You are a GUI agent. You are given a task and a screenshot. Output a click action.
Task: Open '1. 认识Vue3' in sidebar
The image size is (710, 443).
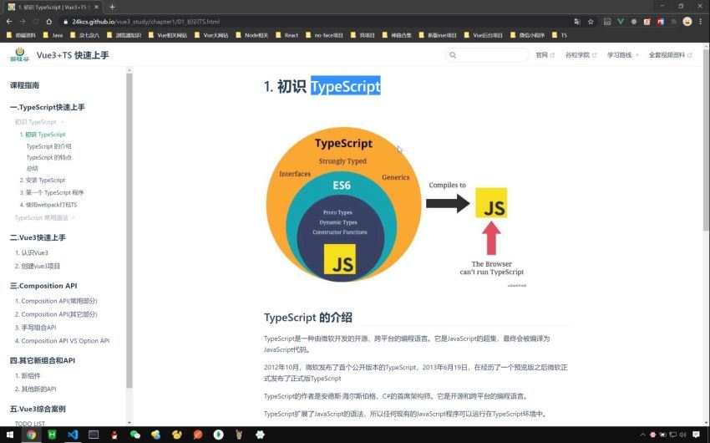(x=31, y=252)
